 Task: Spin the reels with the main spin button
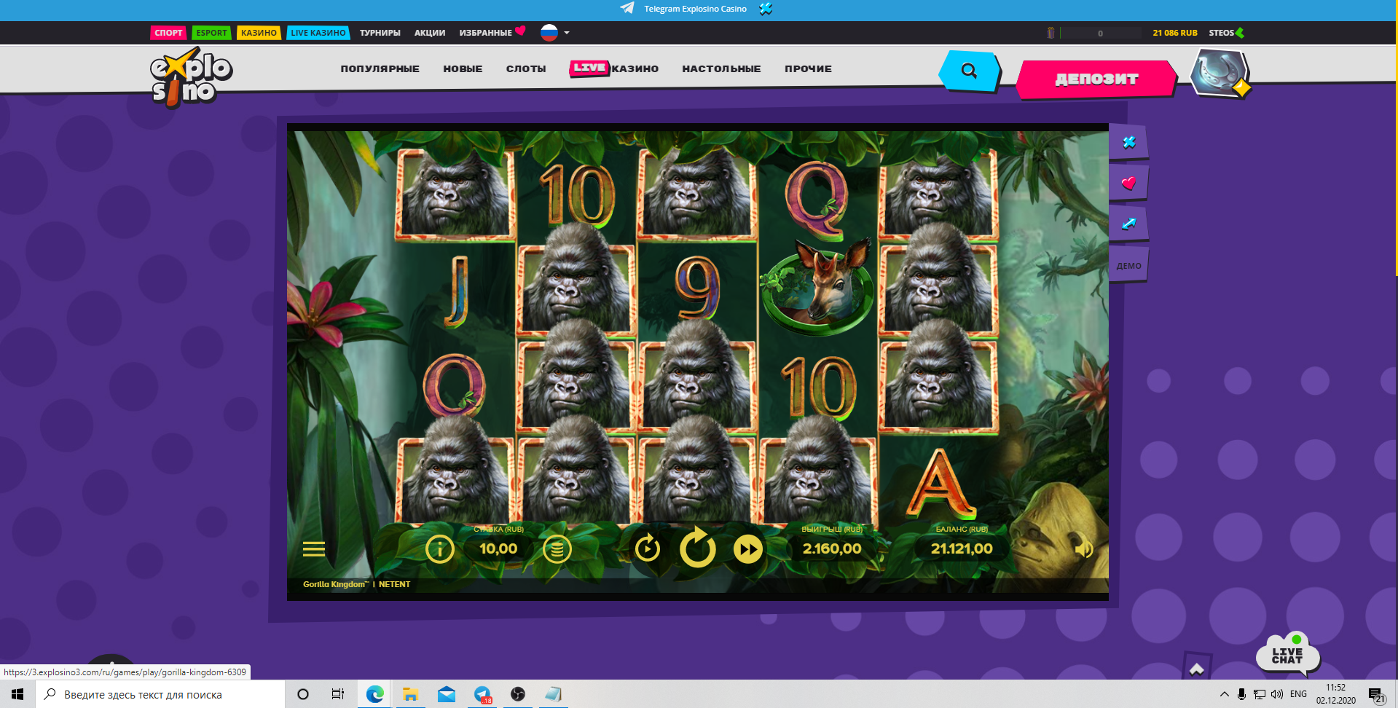coord(698,548)
